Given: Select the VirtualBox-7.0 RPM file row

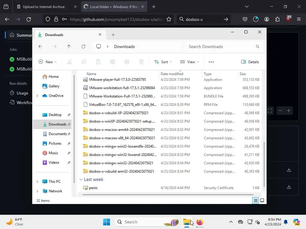Looking at the screenshot, I should coord(172,105).
